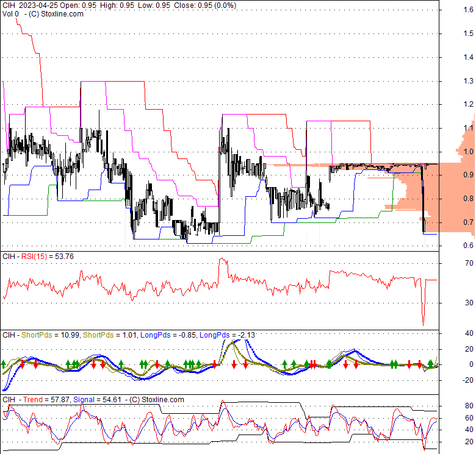
Task: Click the 'Close: 0.95 (0.0%)' header text
Action: (205, 5)
